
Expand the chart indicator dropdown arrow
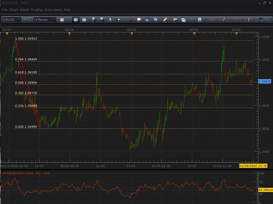206,20
